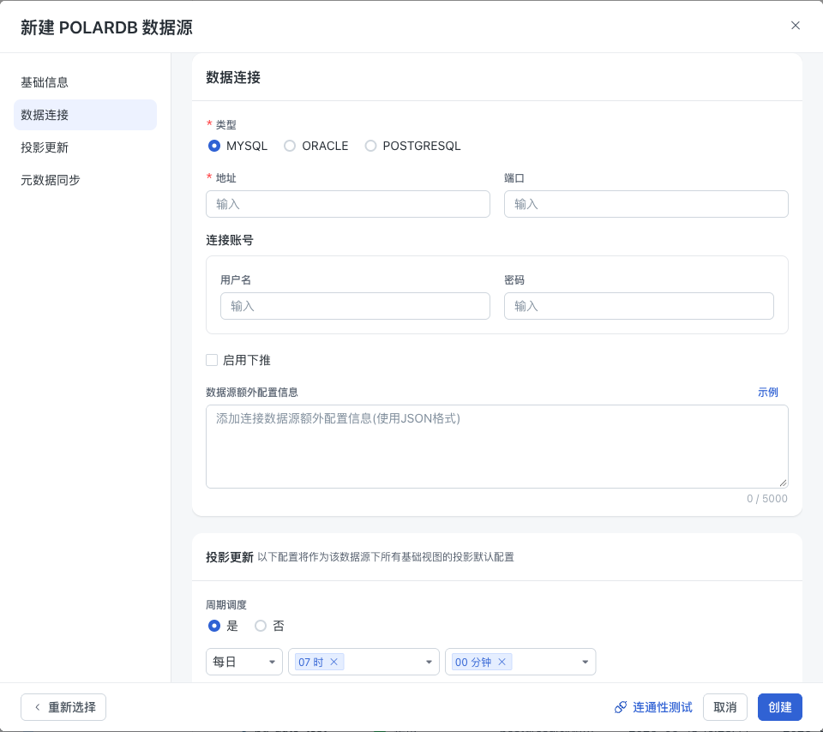Select ORACLE database type
This screenshot has width=823, height=732.
(290, 146)
